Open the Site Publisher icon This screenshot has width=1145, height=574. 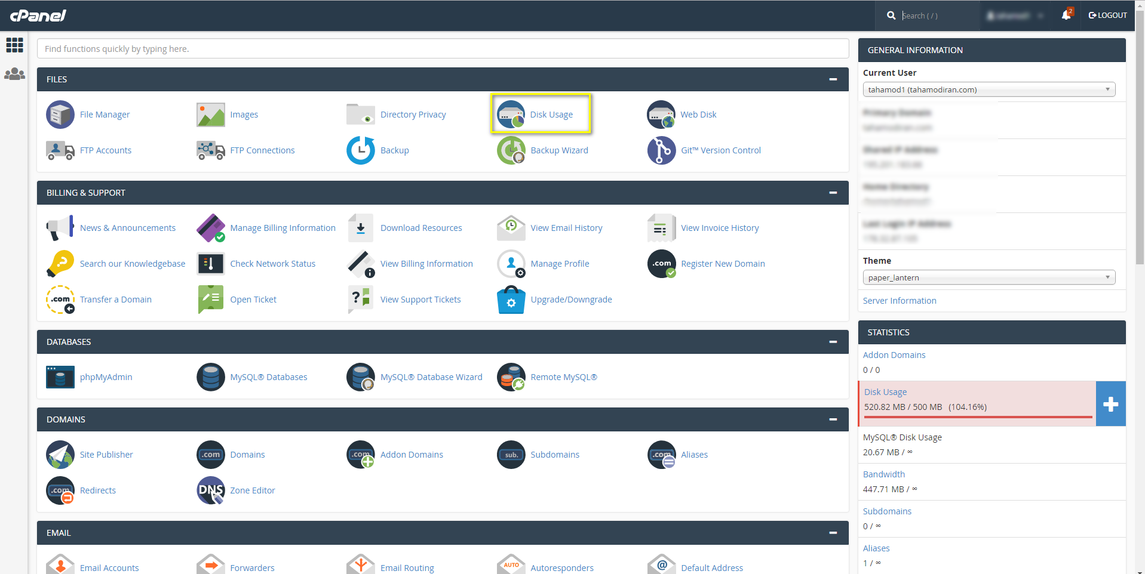click(60, 455)
